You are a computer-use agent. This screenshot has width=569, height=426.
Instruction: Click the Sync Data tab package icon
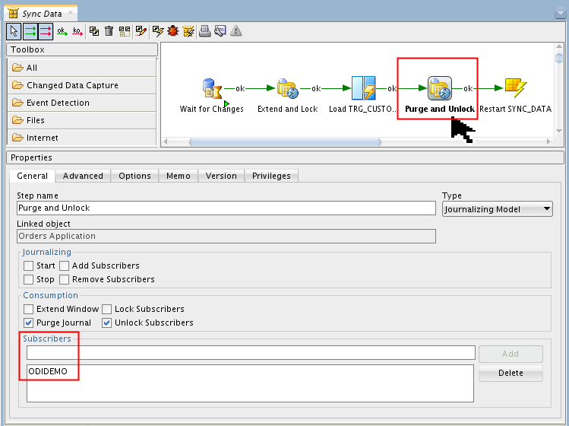13,13
